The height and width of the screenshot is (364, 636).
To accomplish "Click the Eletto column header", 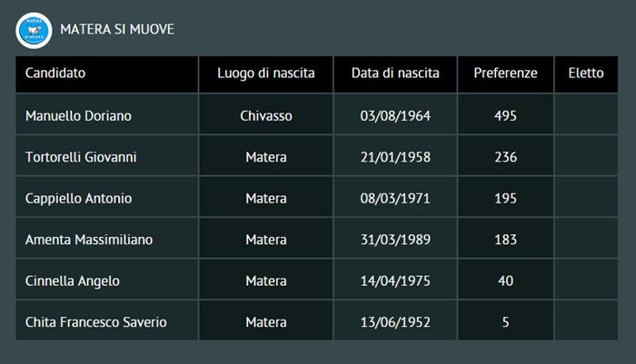I will click(586, 74).
